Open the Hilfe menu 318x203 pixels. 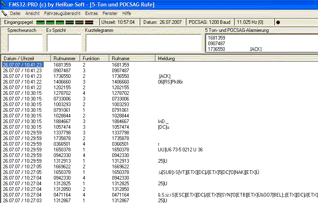(x=127, y=13)
